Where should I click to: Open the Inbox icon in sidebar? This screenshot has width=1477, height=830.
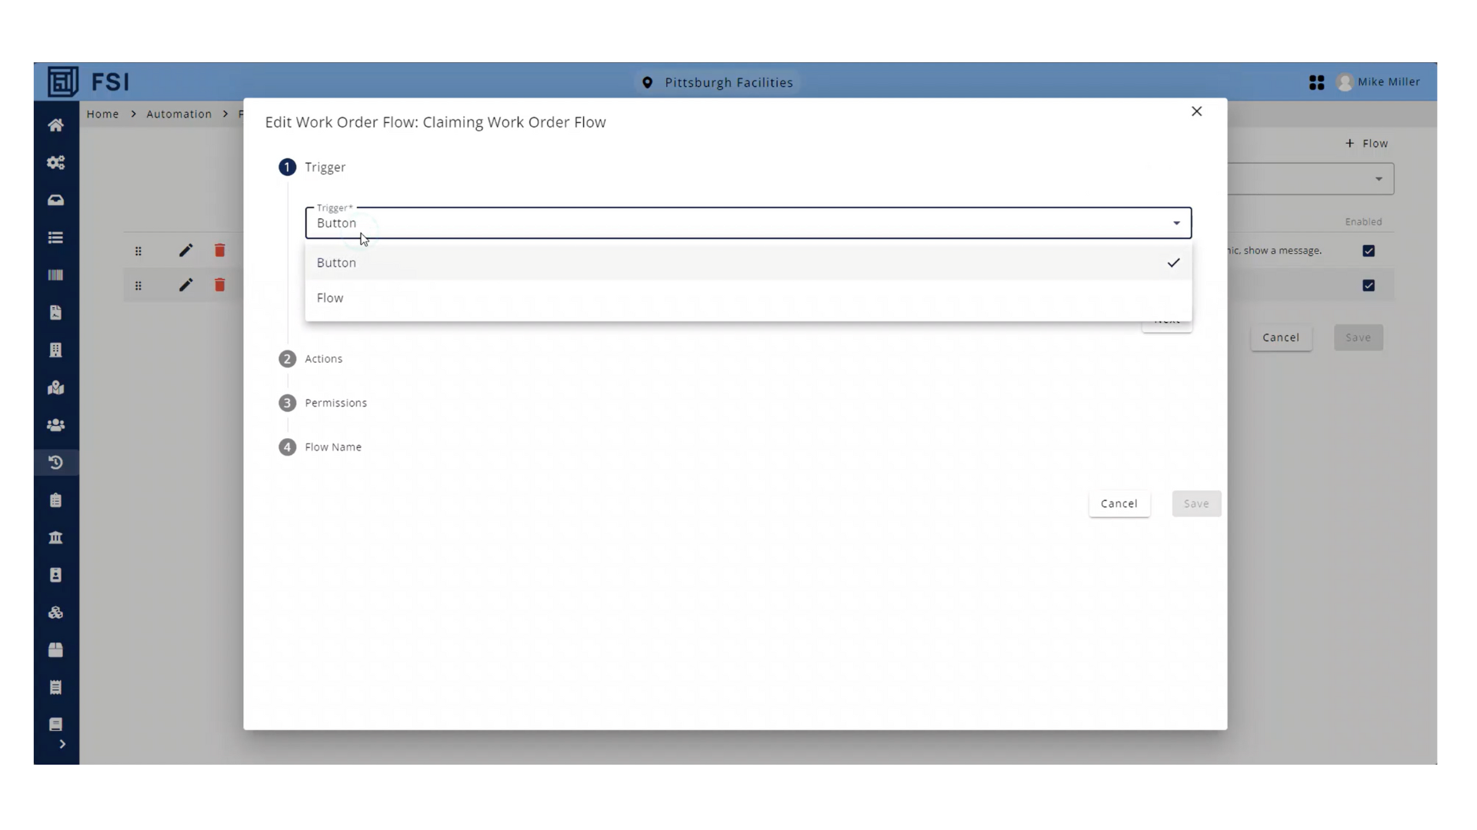click(x=55, y=200)
